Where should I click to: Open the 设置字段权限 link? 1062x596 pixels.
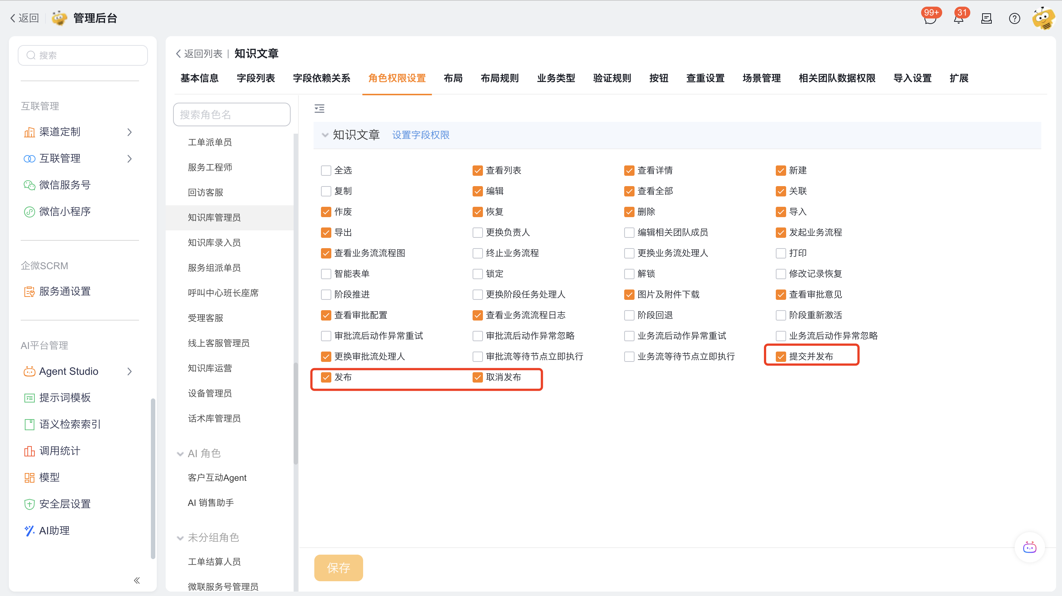point(420,135)
